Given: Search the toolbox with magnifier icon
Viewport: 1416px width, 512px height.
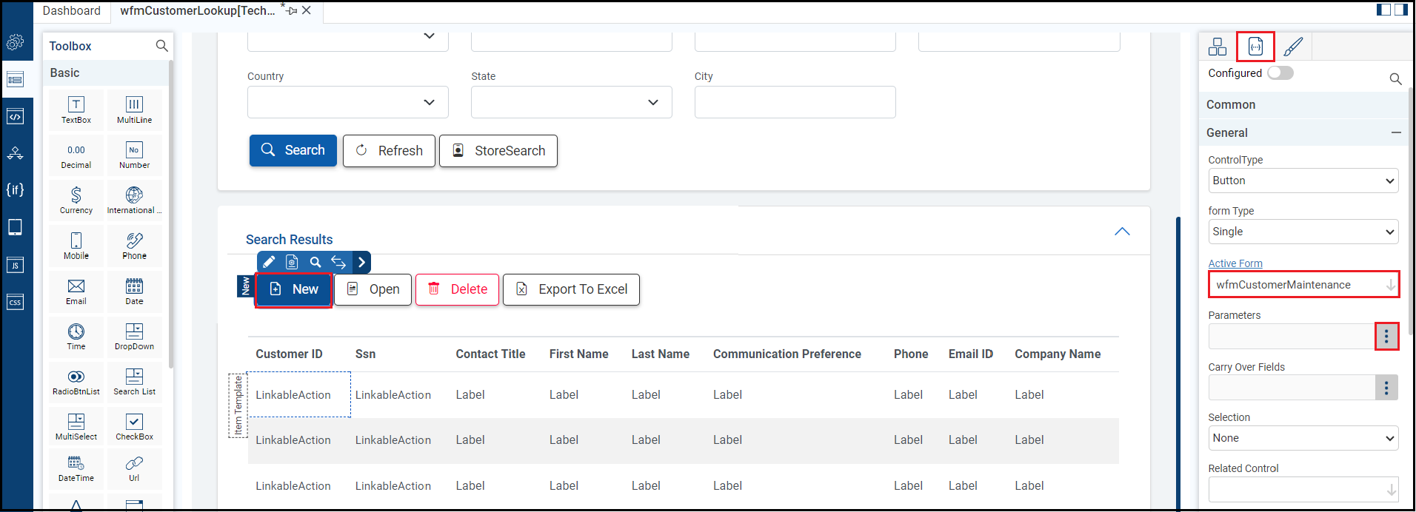Looking at the screenshot, I should click(161, 46).
